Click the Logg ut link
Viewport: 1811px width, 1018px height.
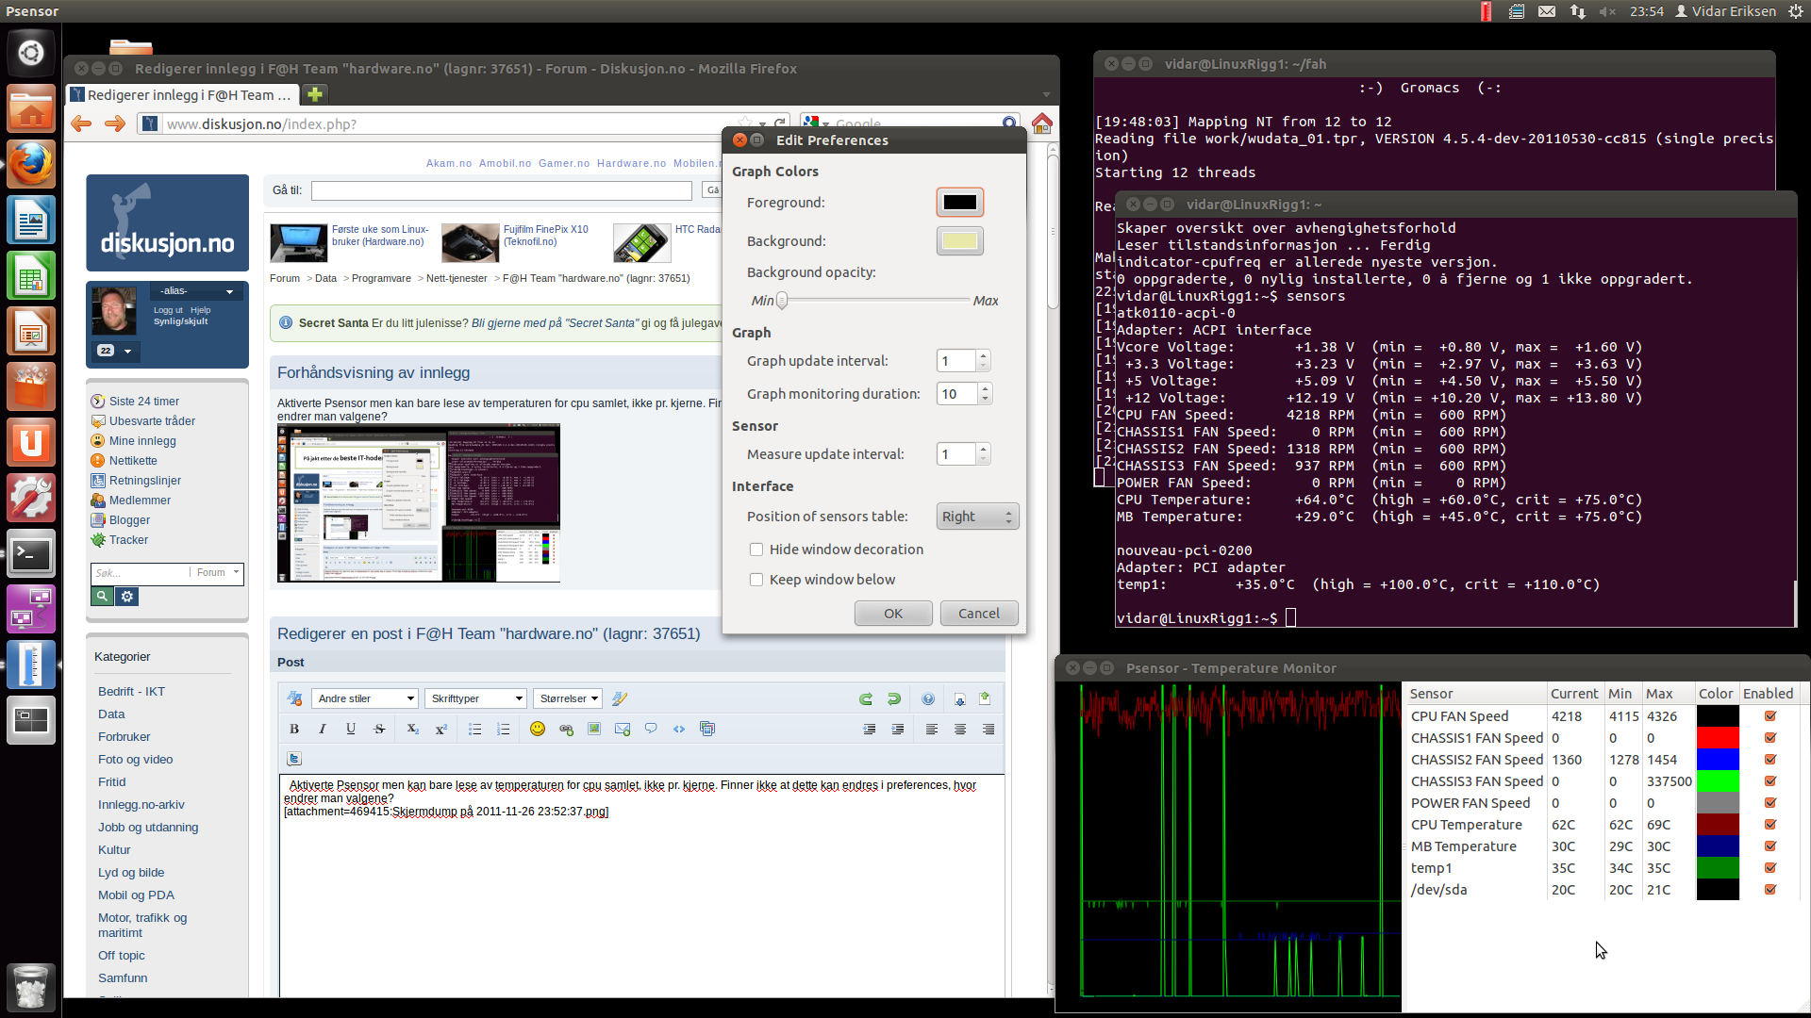pos(168,310)
